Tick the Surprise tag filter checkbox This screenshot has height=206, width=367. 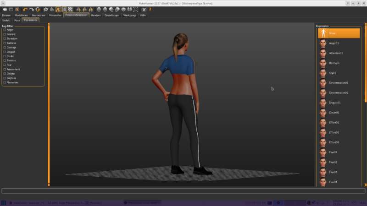pyautogui.click(x=5, y=78)
